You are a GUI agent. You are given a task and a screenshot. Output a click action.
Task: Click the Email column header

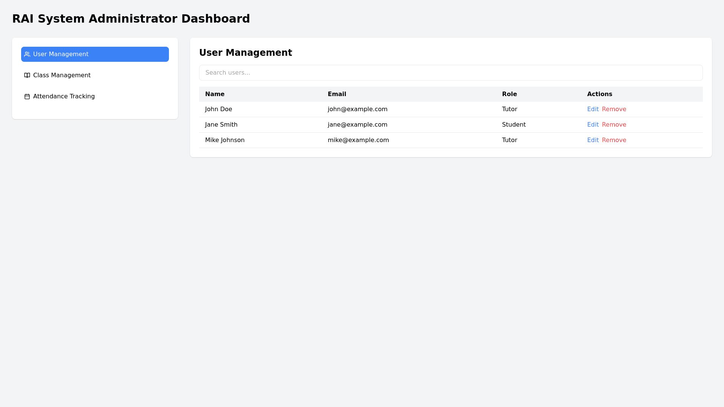(337, 94)
